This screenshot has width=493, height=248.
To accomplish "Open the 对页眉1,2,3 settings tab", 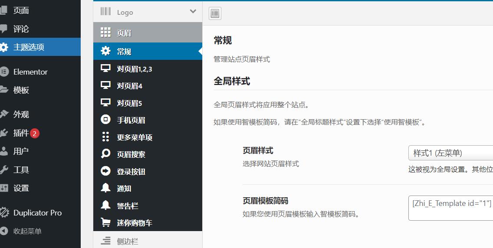I will (x=148, y=69).
